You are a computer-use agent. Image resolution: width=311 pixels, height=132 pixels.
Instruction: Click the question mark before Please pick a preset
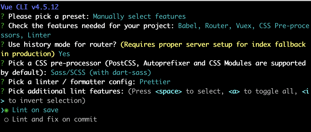coord(2,16)
